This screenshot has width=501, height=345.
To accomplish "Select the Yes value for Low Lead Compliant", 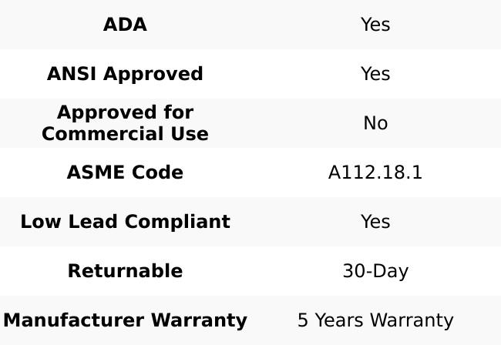I will click(375, 222).
